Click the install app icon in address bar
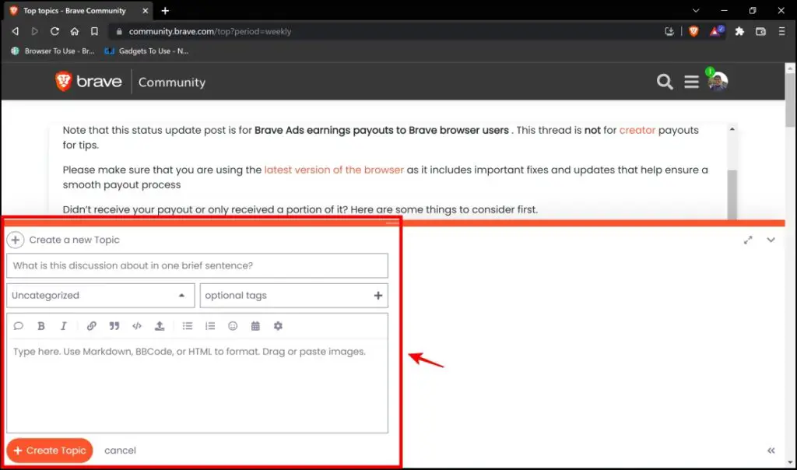797x470 pixels. [x=669, y=31]
